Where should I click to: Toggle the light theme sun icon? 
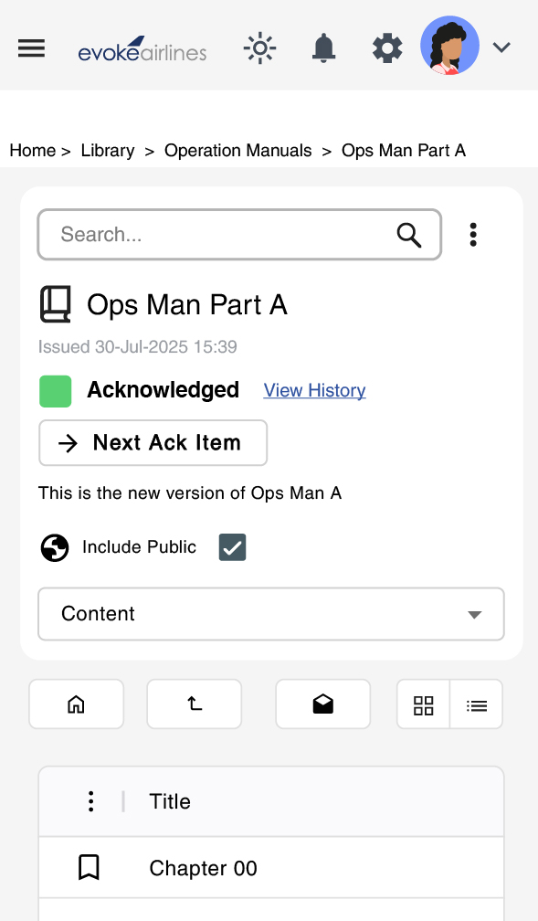click(x=259, y=48)
